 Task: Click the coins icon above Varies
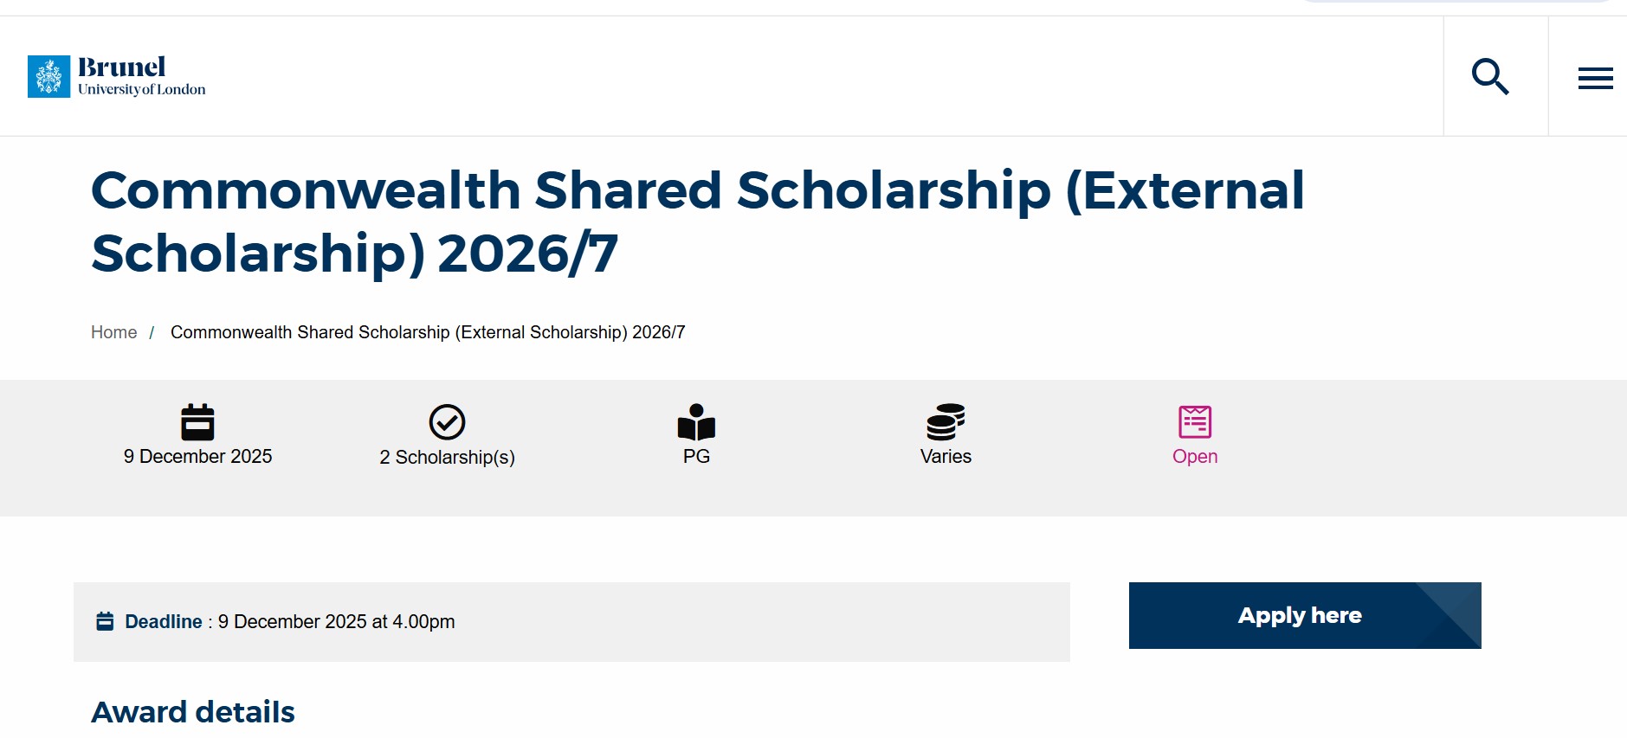tap(946, 422)
